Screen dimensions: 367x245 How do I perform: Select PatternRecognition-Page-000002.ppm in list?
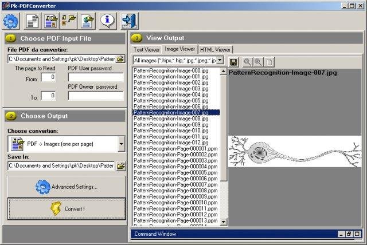(x=176, y=155)
